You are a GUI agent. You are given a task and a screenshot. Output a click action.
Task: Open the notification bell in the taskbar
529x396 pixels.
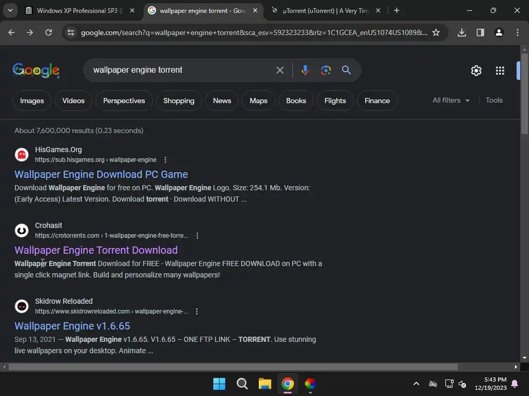coord(515,384)
